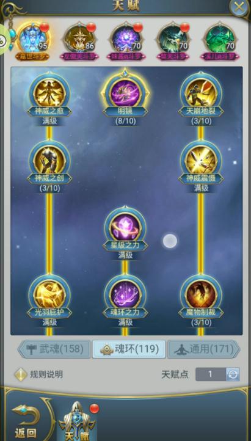251x441 pixels.
Task: Choose the 魔物制裁 talent icon
Action: click(201, 294)
